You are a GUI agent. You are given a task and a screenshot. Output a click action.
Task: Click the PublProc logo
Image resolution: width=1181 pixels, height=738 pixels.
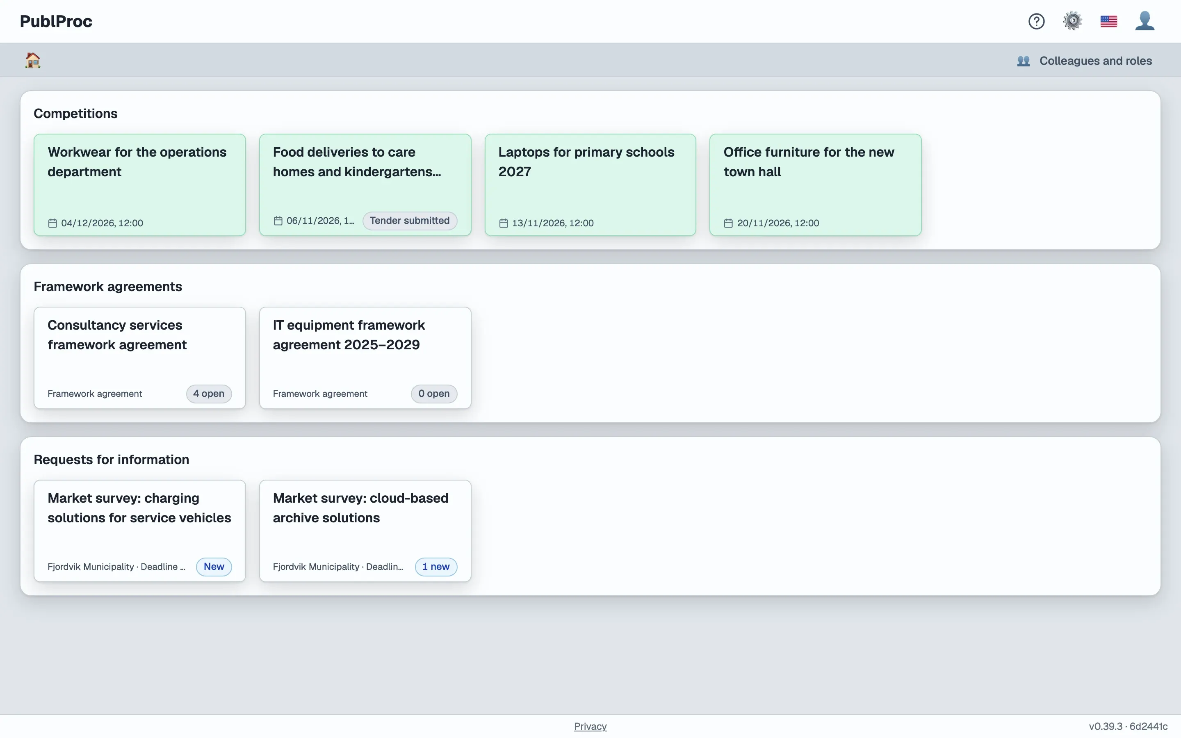[x=56, y=21]
